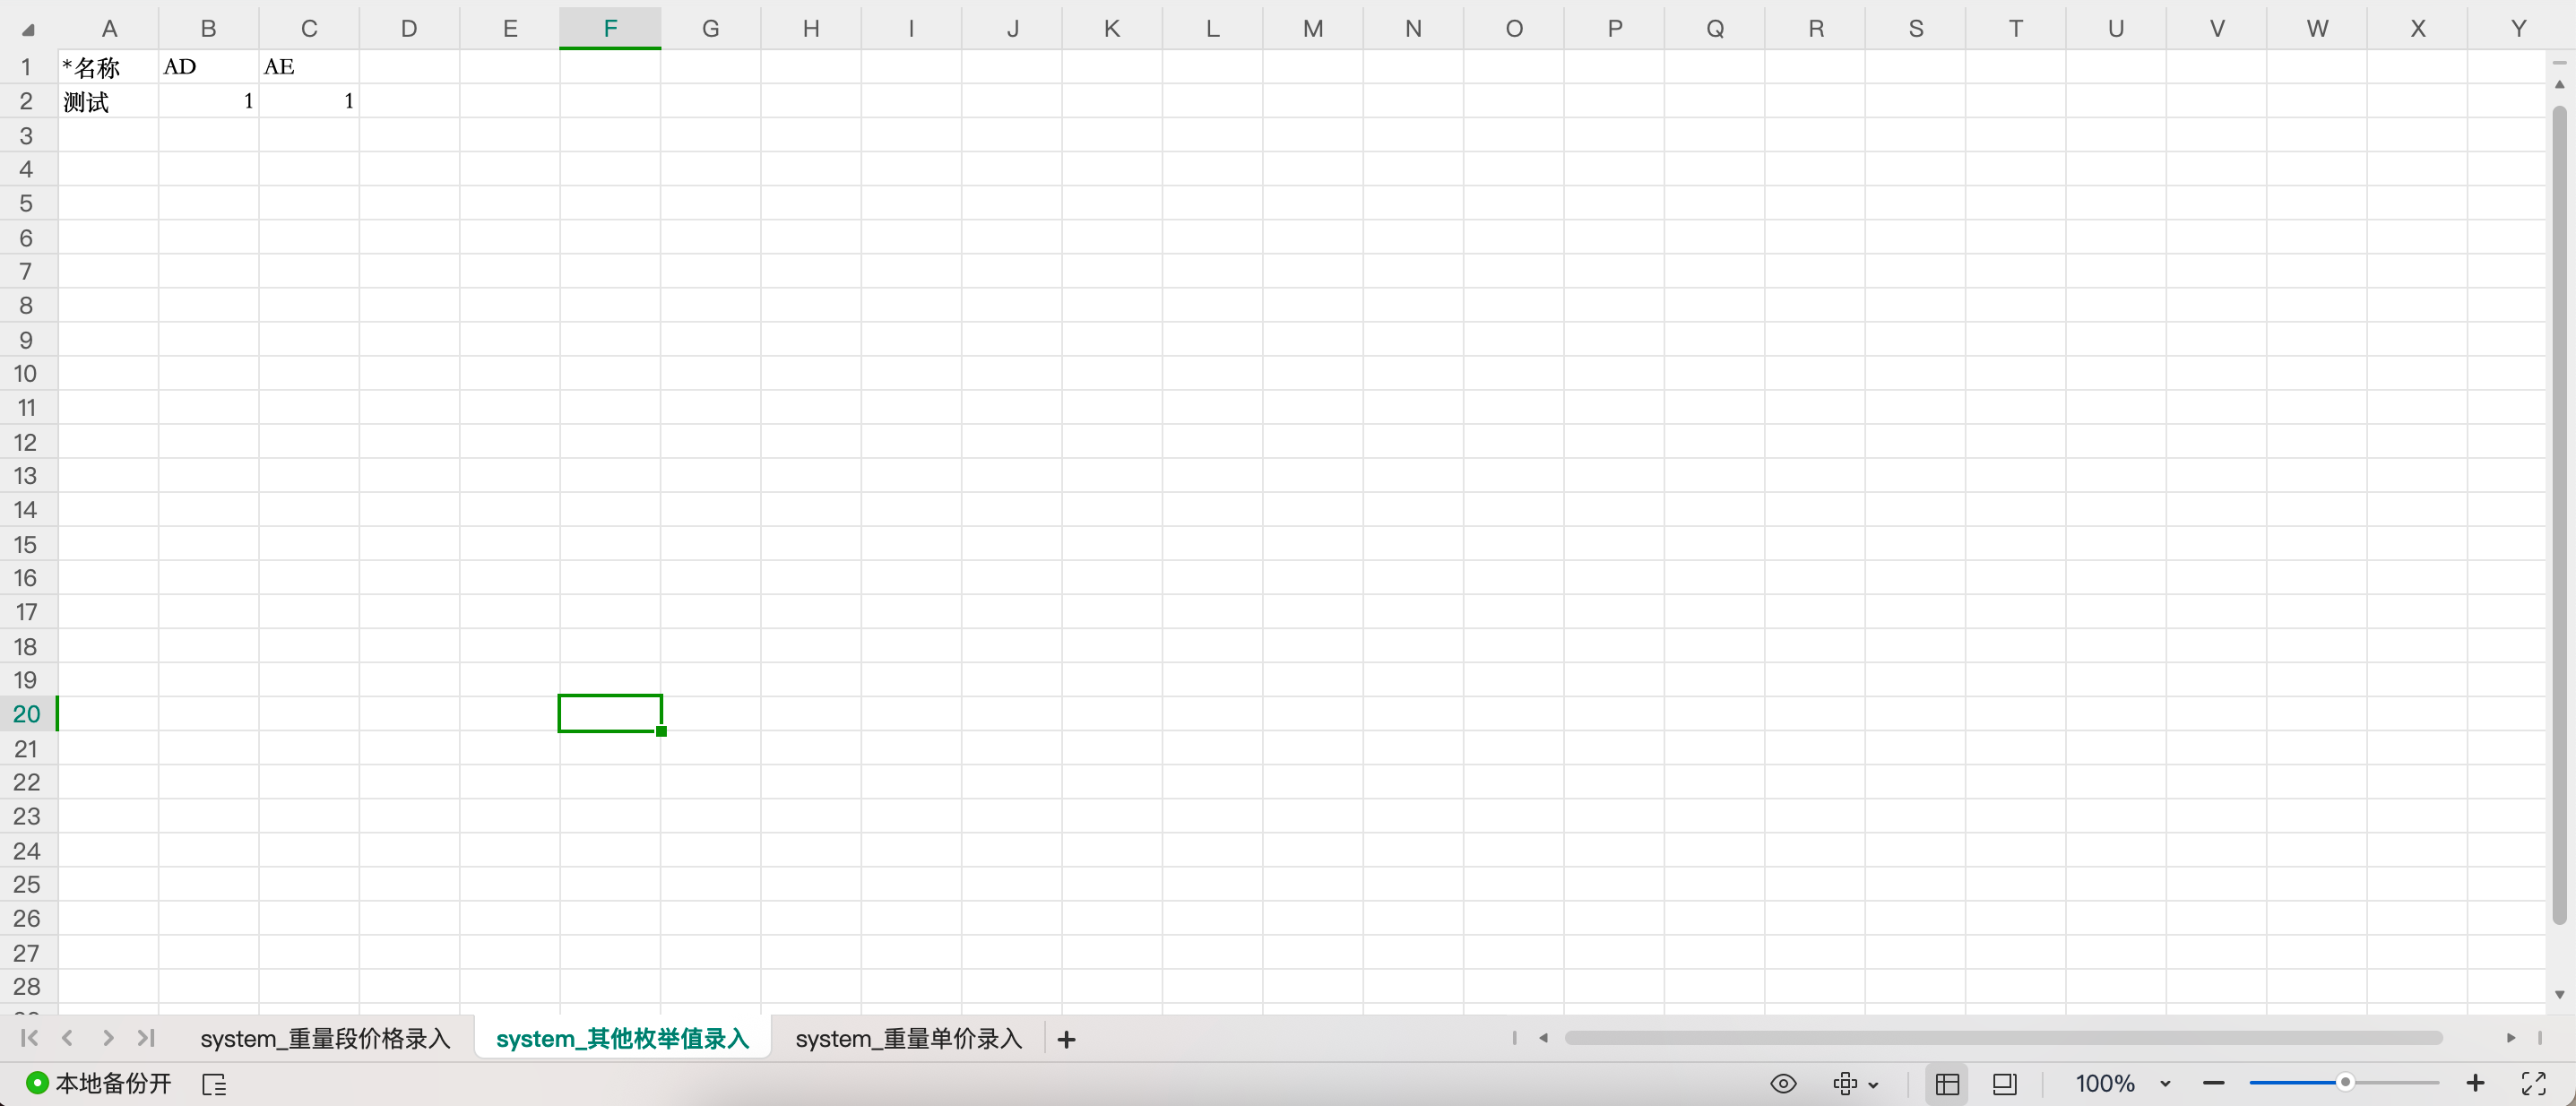Click the zoom out minus icon
This screenshot has height=1106, width=2576.
point(2213,1083)
